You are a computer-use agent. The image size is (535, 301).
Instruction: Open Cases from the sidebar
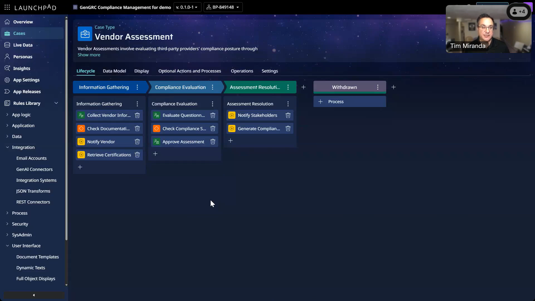click(x=19, y=33)
